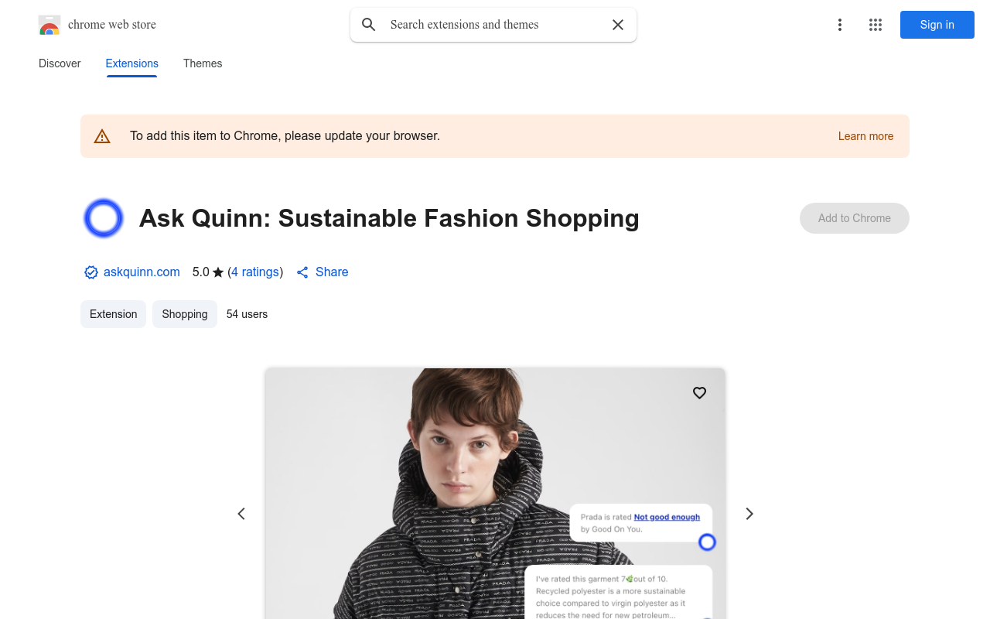The image size is (990, 619).
Task: Click the 5.0 rating value
Action: click(x=201, y=272)
